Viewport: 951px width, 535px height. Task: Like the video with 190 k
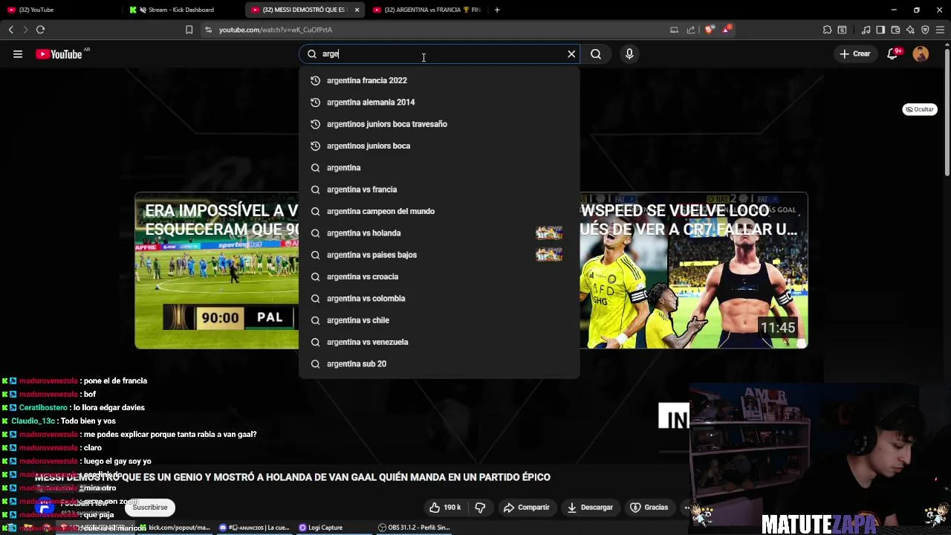444,508
